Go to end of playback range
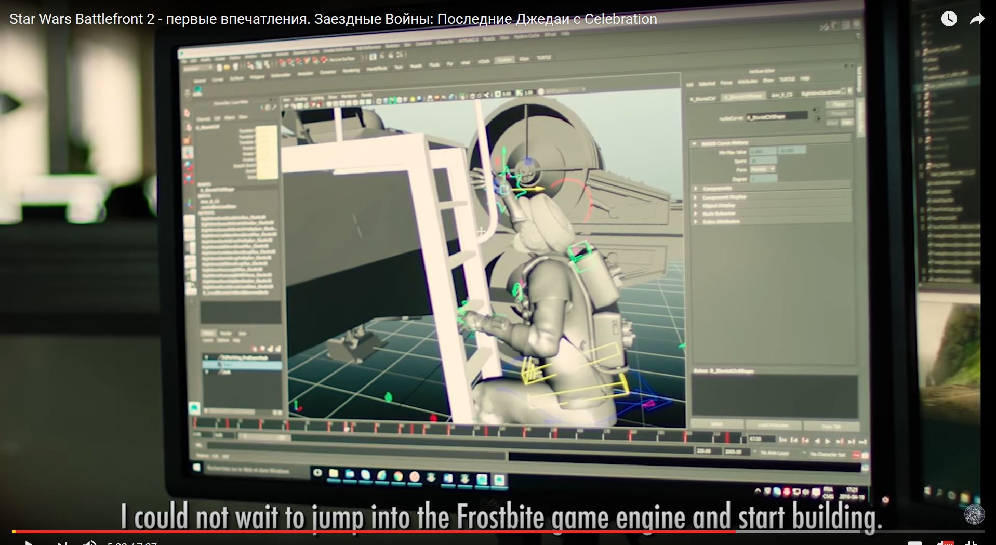 (x=862, y=442)
